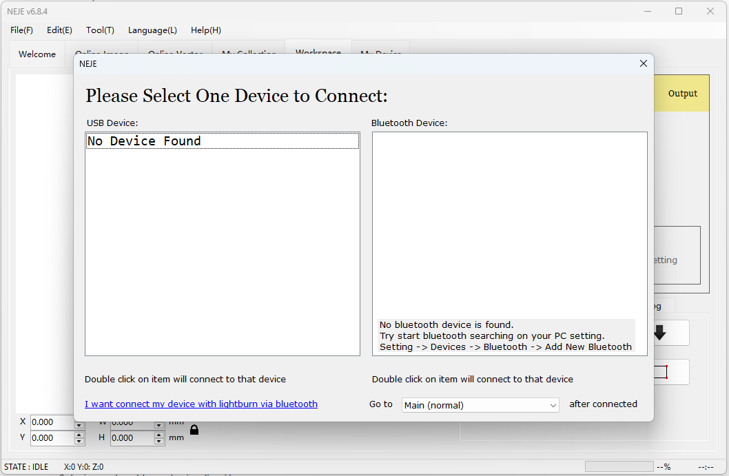
Task: Click the progress bar in status bar
Action: point(619,466)
